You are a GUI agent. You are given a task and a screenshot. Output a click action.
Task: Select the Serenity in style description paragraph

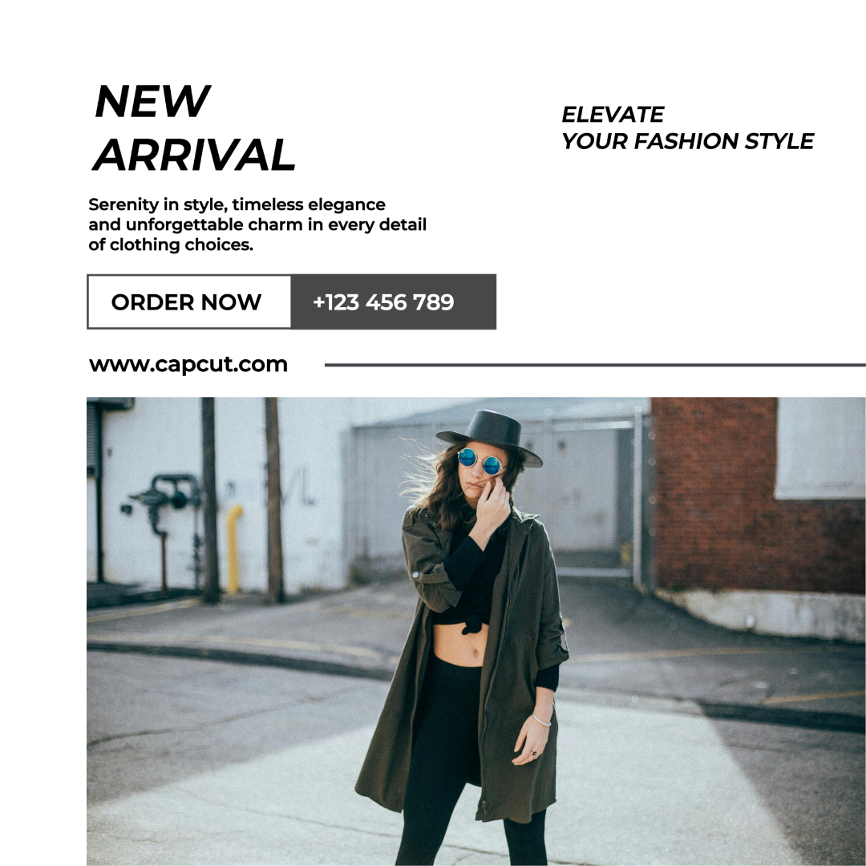pyautogui.click(x=257, y=225)
